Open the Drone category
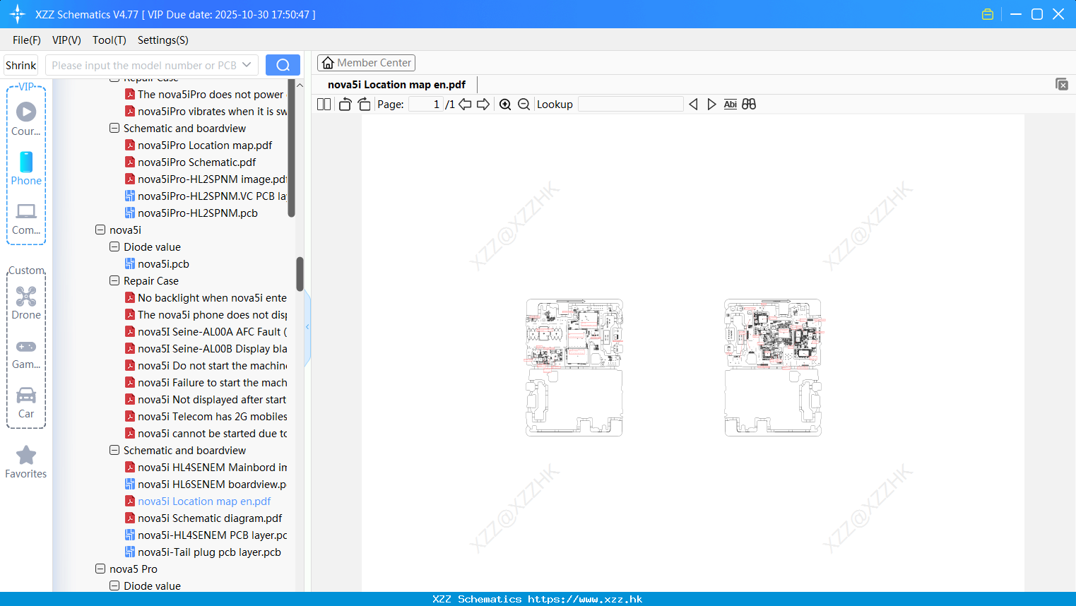1076x606 pixels. point(26,303)
